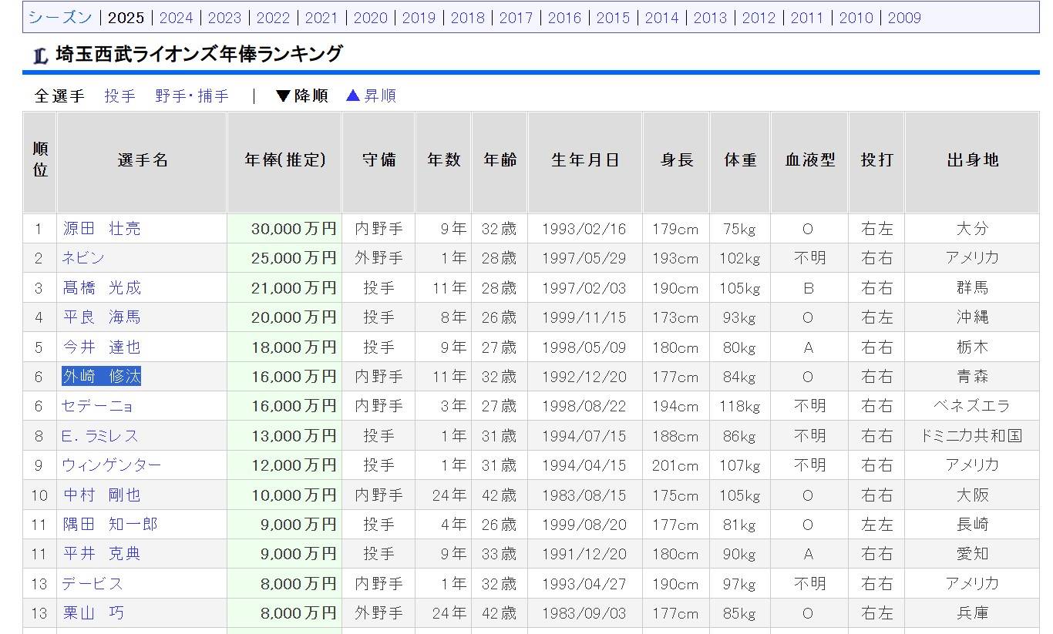
Task: Open the 2024 season tab
Action: pyautogui.click(x=176, y=18)
